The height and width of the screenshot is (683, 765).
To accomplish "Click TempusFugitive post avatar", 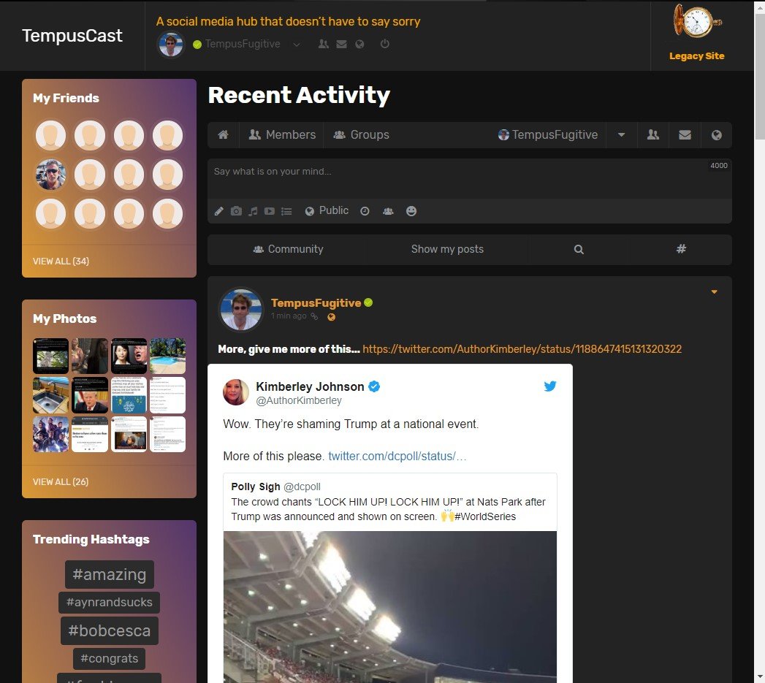I will tap(241, 310).
